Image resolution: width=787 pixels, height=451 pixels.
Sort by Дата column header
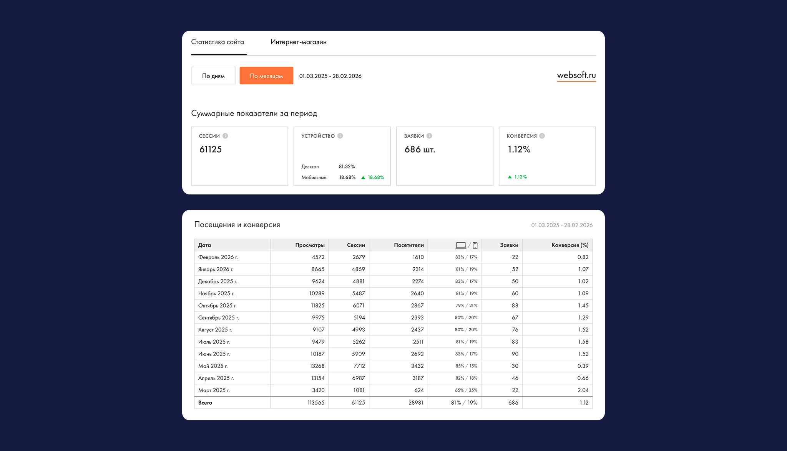coord(204,245)
